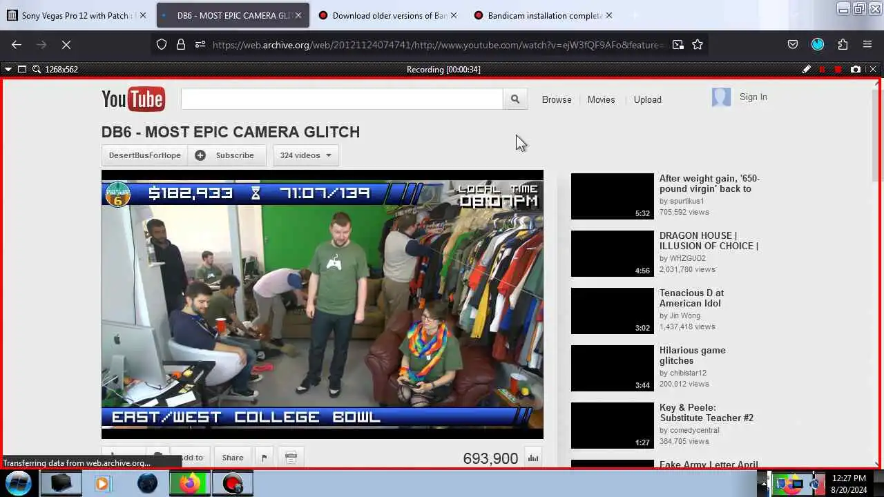Viewport: 884px width, 497px height.
Task: Open Firefox from the taskbar
Action: [189, 483]
